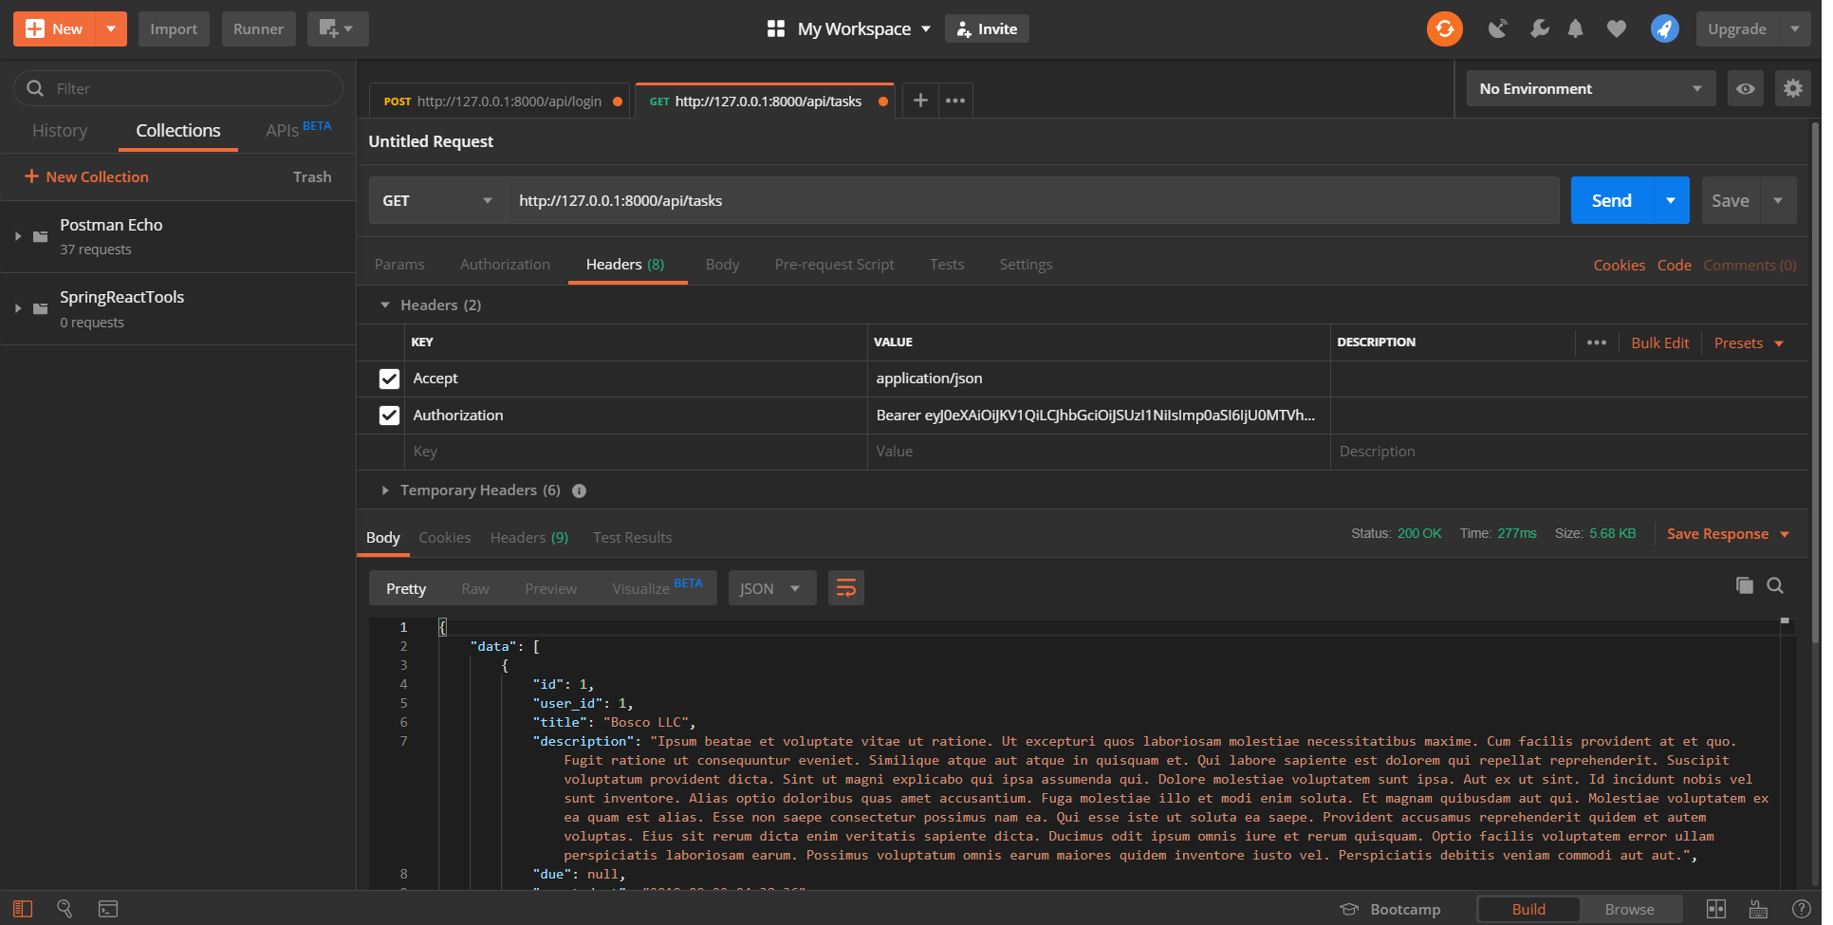
Task: Click the rocket avatar icon
Action: pos(1664,28)
